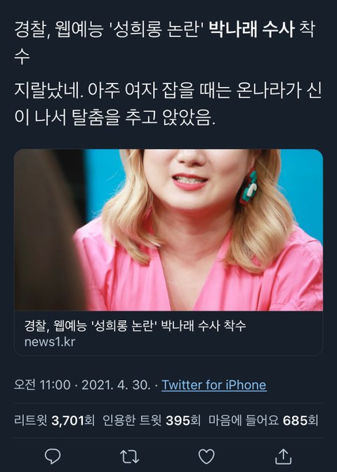Click the colorful earring in the photo
This screenshot has width=337, height=472.
coord(249,188)
